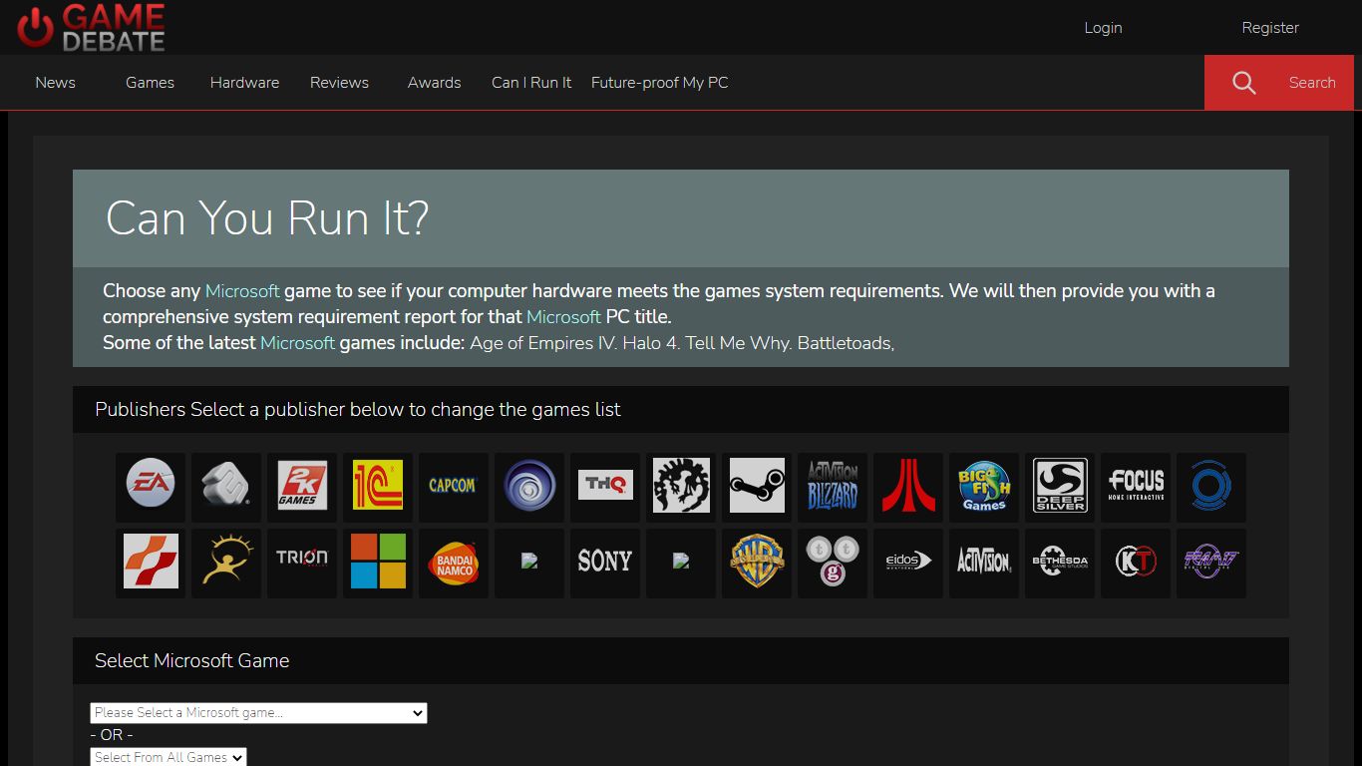Click the Register link

[1270, 28]
